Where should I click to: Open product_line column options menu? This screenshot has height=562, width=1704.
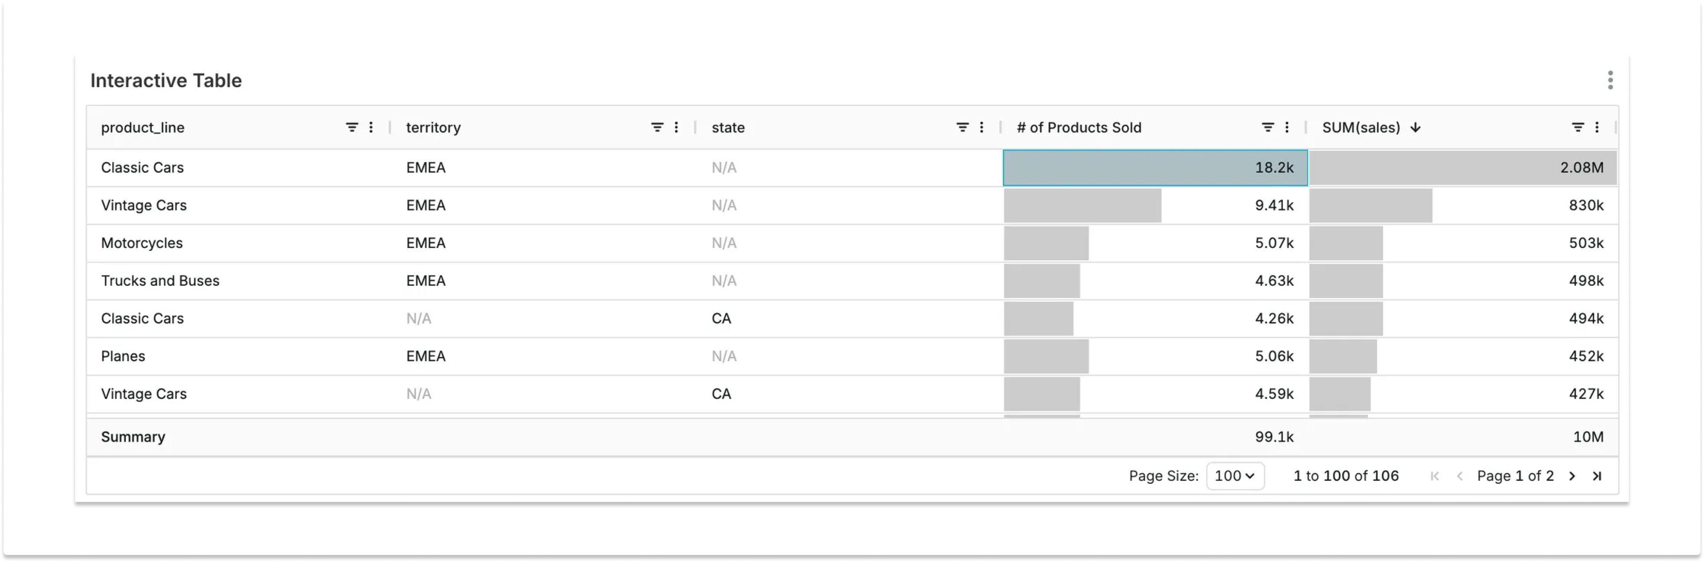[371, 127]
